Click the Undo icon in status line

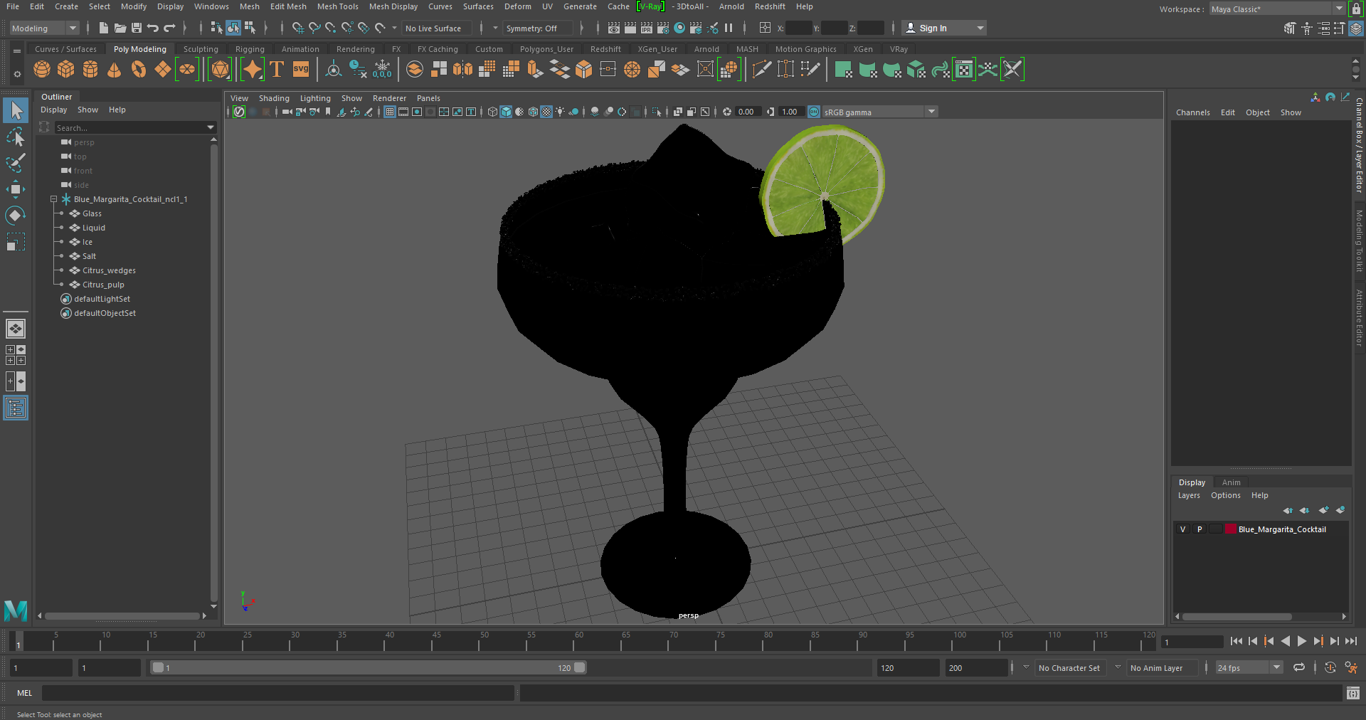[x=153, y=28]
